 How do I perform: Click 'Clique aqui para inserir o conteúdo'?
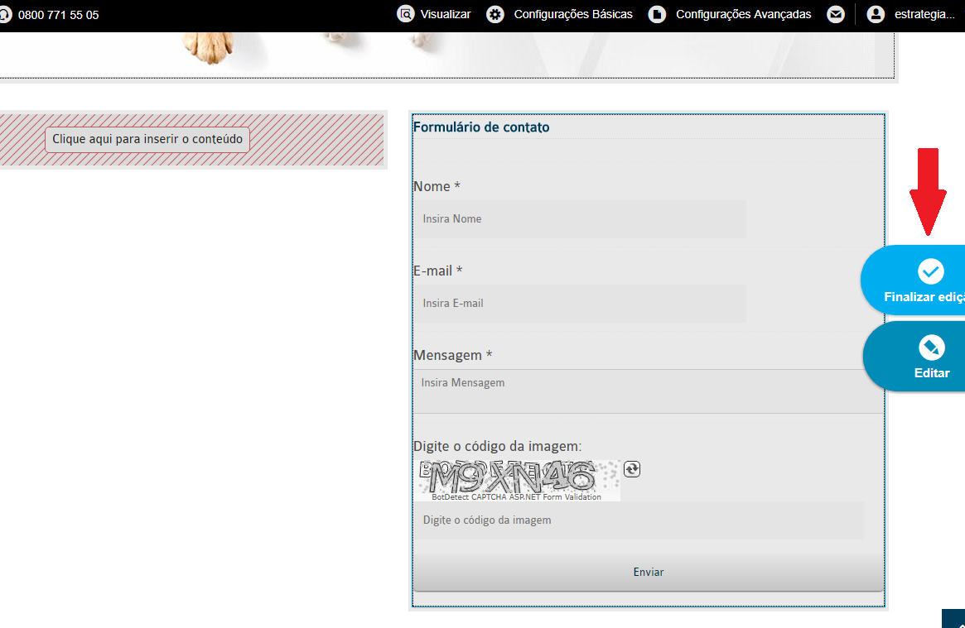pos(147,140)
